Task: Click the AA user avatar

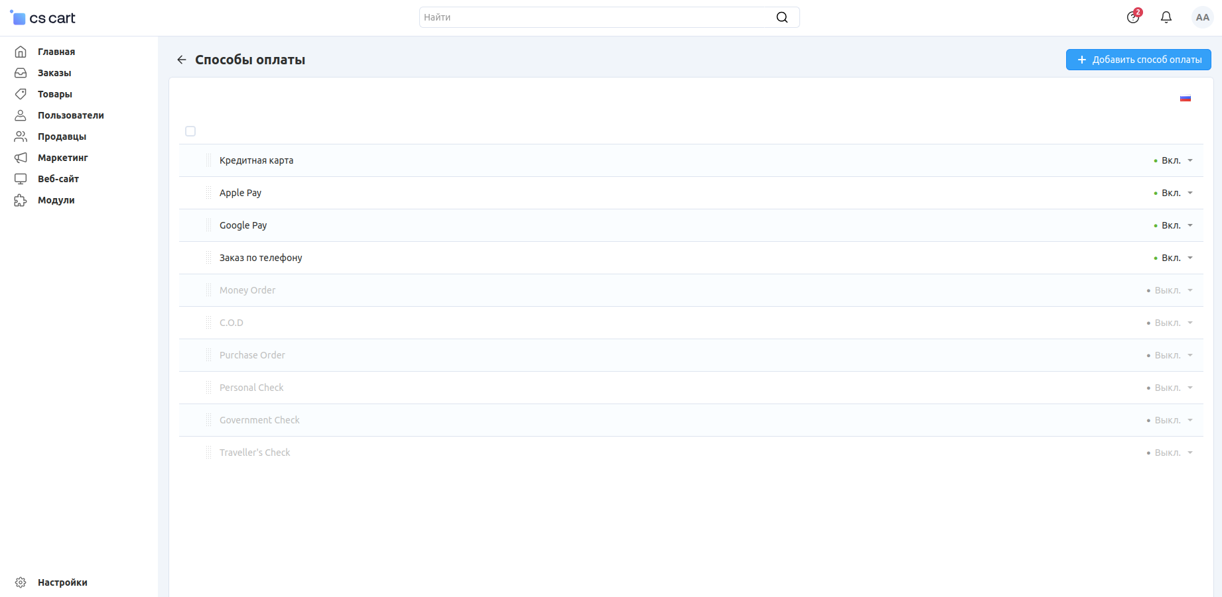Action: [1202, 17]
